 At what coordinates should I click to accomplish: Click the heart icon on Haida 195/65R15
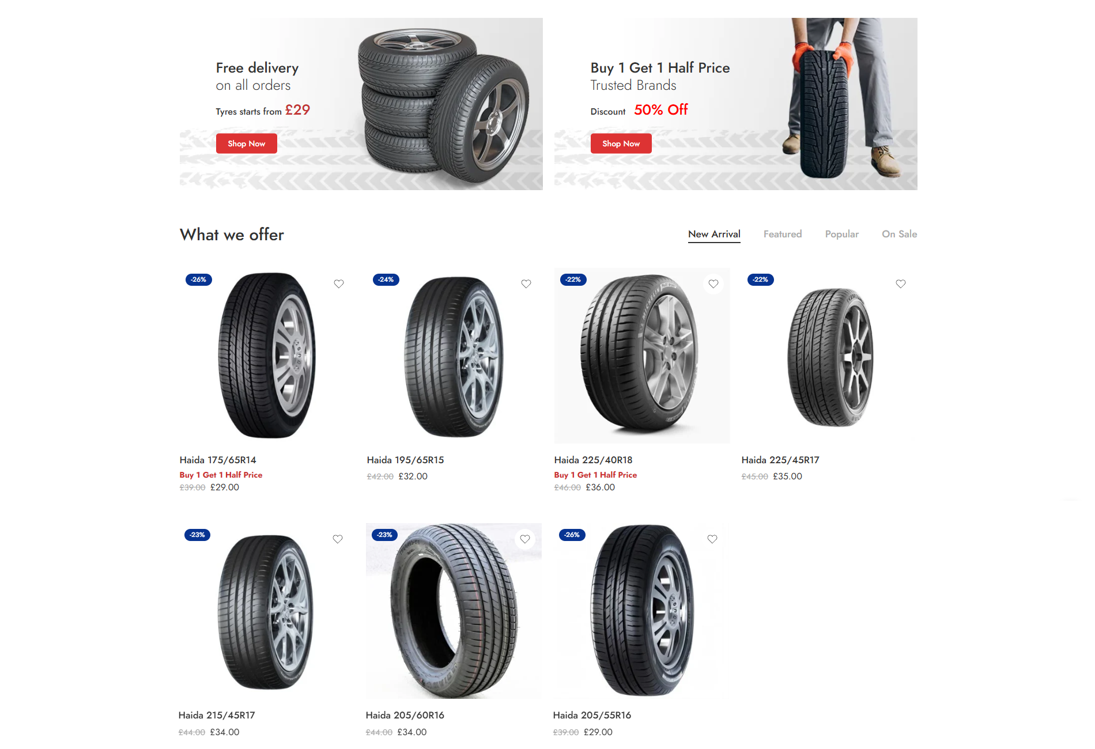click(526, 283)
